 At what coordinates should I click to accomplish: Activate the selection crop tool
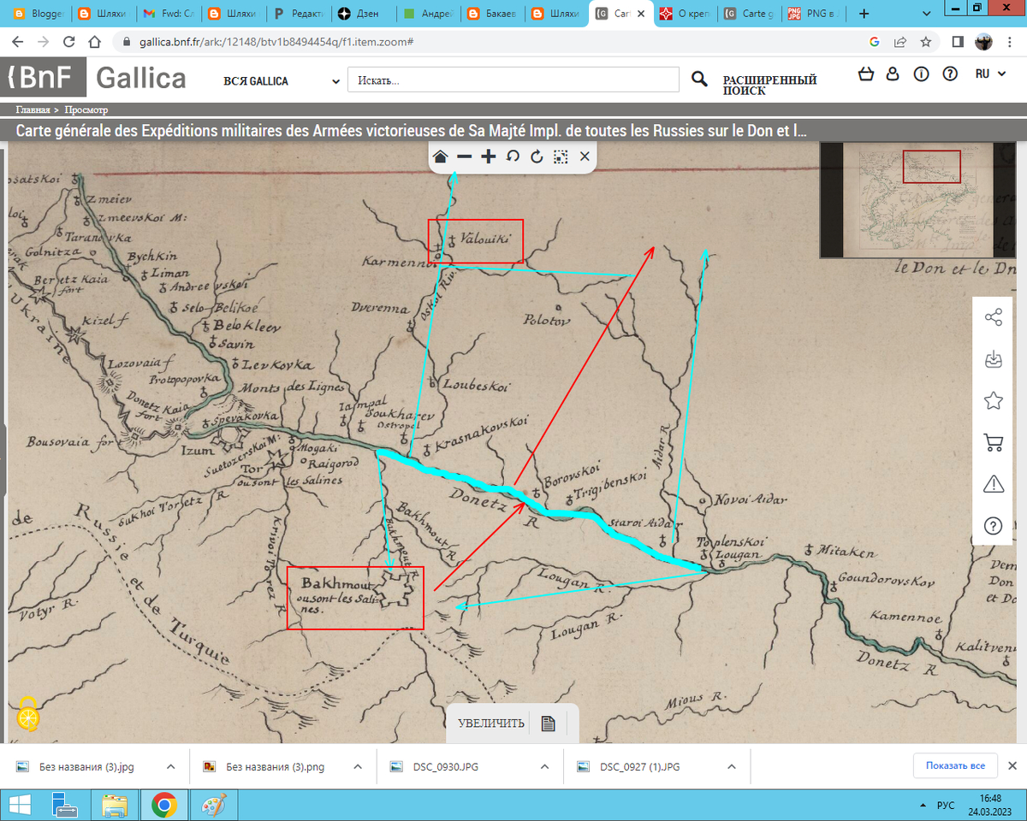561,157
